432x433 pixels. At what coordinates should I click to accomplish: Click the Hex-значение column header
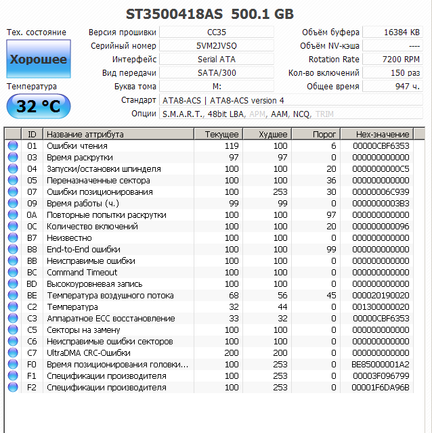[377, 134]
